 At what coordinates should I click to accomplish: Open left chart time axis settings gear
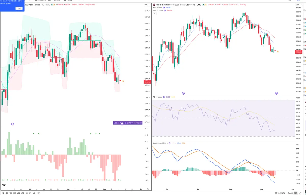148,189
